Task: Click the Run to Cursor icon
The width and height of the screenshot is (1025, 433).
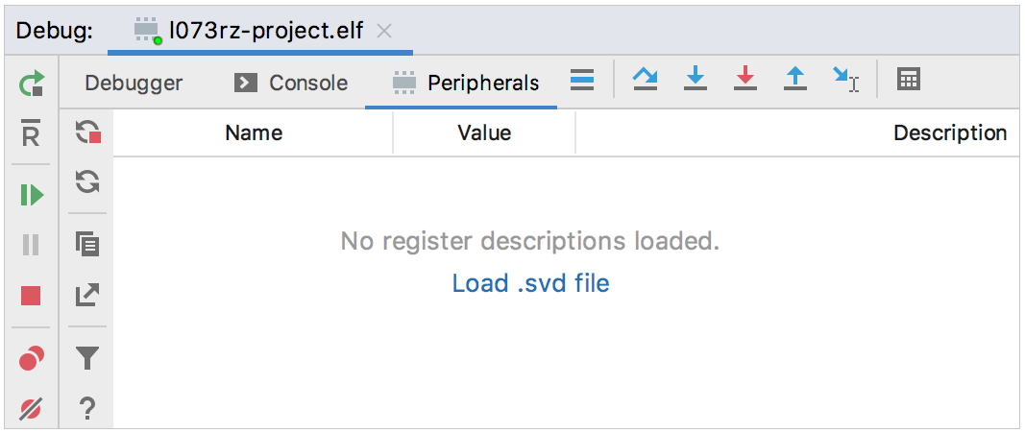Action: (x=845, y=80)
